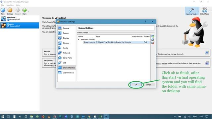The height and width of the screenshot is (119, 212).
Task: Select the Shared Folders settings category
Action: 67,68
